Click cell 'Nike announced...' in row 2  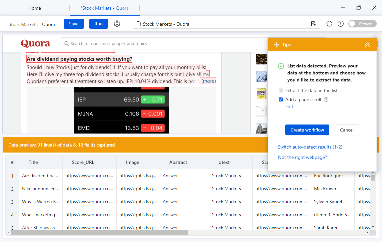[41, 189]
